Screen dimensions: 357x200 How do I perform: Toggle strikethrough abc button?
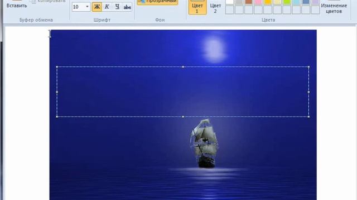tap(127, 7)
